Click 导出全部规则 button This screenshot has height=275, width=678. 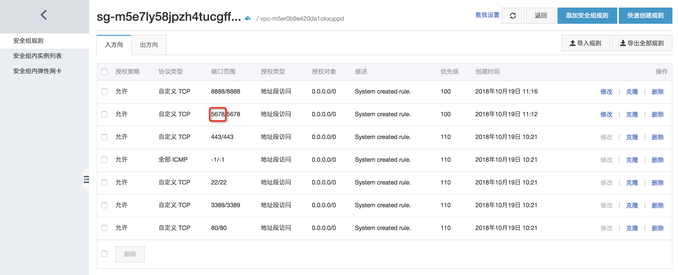click(642, 43)
